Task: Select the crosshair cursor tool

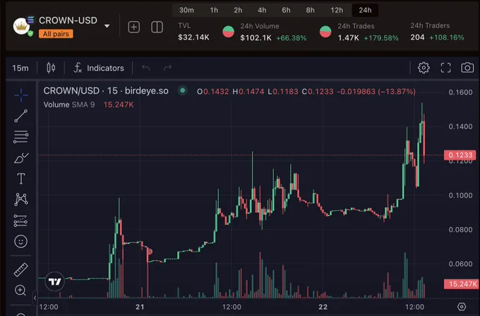Action: (20, 95)
